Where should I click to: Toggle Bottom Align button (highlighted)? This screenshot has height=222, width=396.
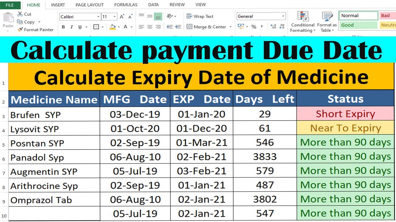pos(158,16)
